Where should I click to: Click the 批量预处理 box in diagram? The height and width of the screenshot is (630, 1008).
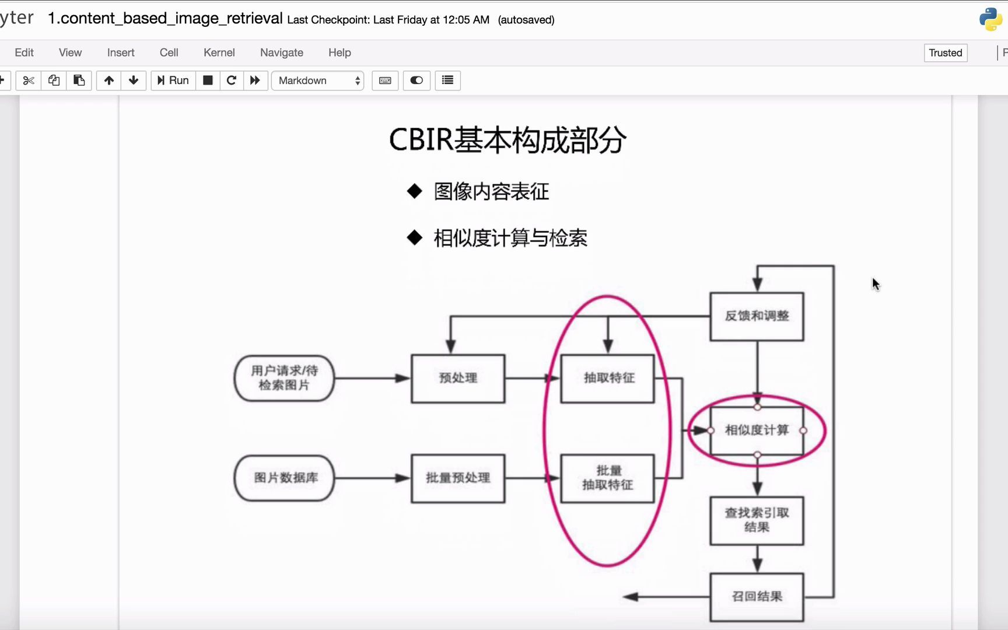pos(458,478)
